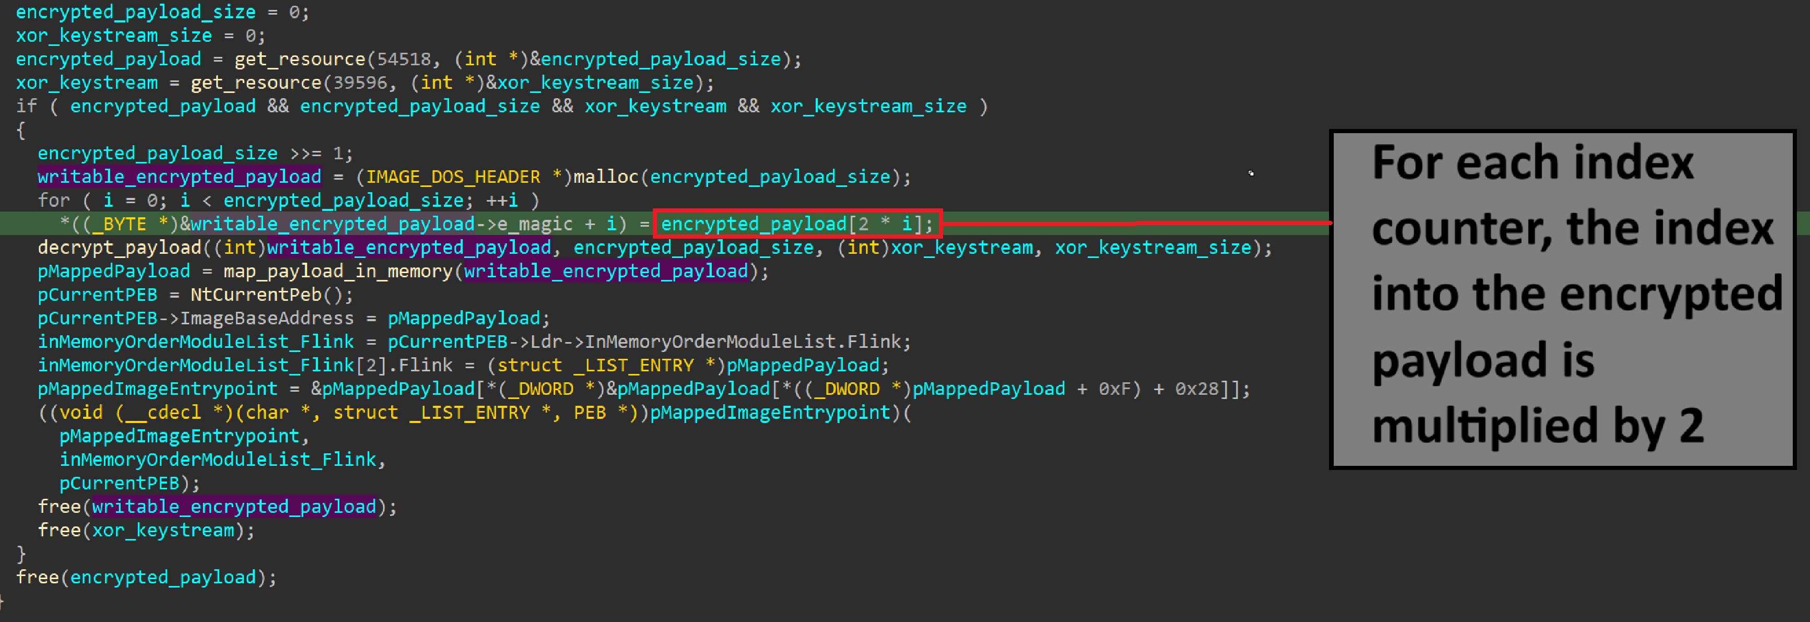Screen dimensions: 1810x622
Task: Click get_resource call with 39596 argument
Action: [452, 83]
